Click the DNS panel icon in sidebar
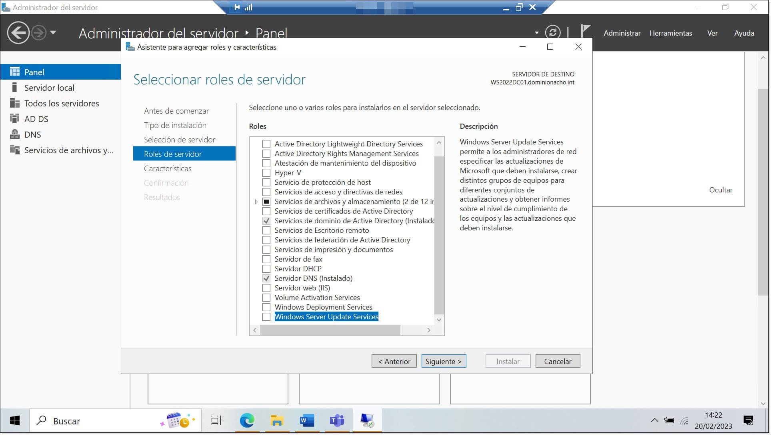The image size is (772, 436). (15, 134)
